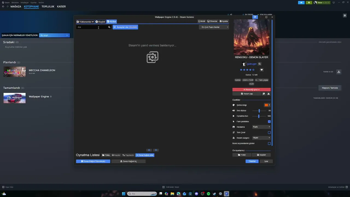Click the Ses düzeyi volume slider
350x197 pixels.
coord(259,111)
